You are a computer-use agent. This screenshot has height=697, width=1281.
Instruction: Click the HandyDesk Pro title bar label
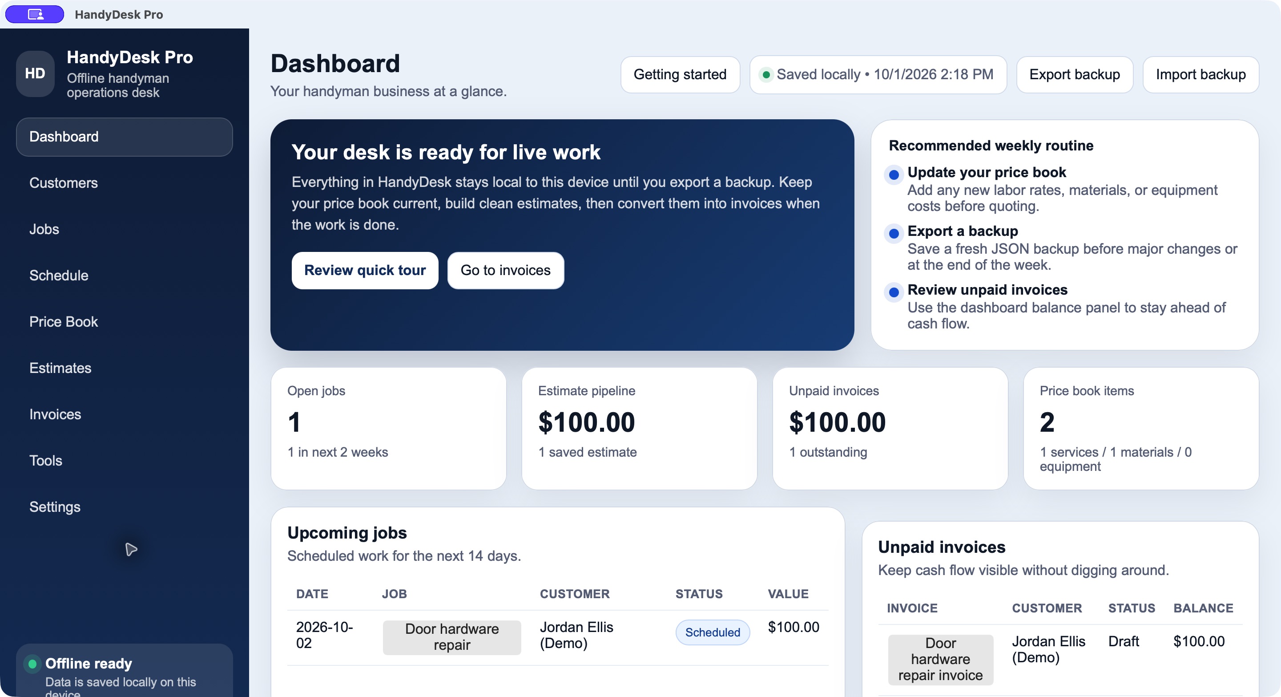119,14
